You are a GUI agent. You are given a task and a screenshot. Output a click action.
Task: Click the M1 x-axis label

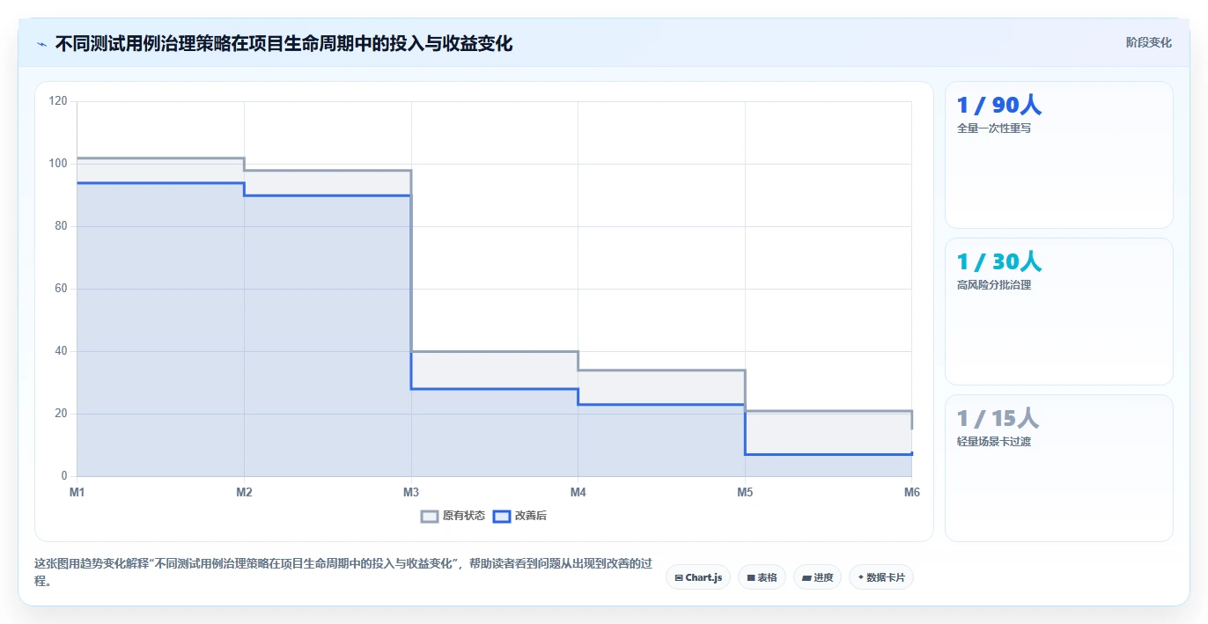[77, 492]
